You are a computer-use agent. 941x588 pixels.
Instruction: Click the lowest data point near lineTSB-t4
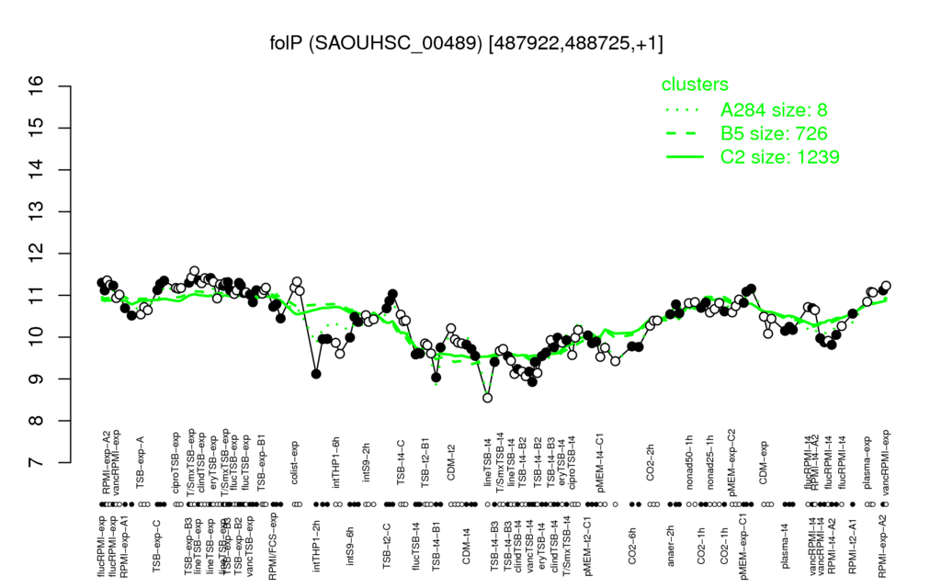click(x=487, y=398)
